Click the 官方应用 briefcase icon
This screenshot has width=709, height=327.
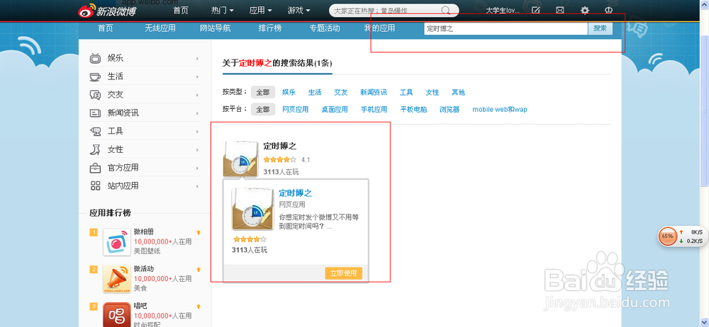coord(96,168)
